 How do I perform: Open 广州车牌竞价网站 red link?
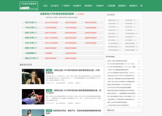point(71,28)
